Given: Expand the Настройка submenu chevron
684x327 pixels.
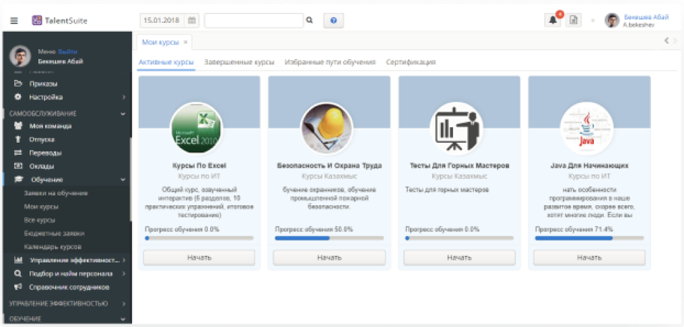Looking at the screenshot, I should 123,97.
